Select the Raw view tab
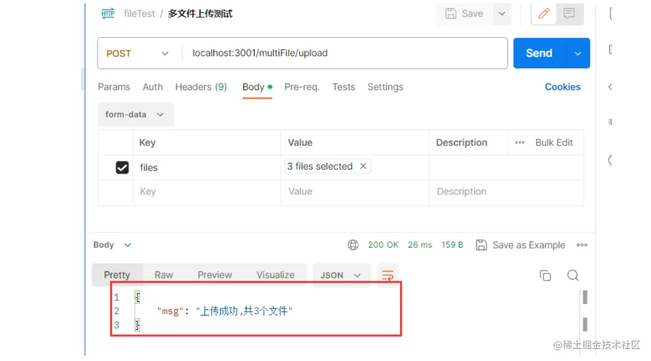 point(163,275)
